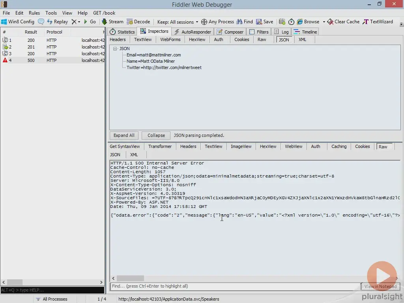Open the Transformer response tab
This screenshot has width=404, height=303.
[160, 146]
